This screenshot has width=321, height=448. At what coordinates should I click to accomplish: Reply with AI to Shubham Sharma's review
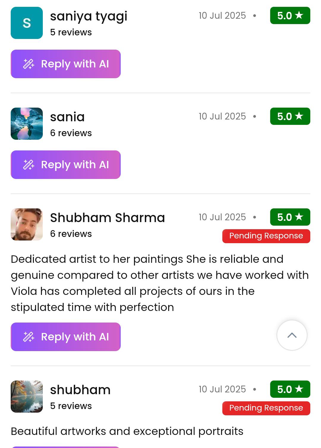coord(66,337)
